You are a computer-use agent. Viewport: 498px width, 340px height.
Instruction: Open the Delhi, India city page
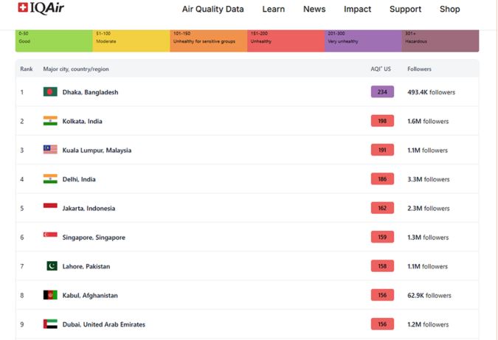79,179
